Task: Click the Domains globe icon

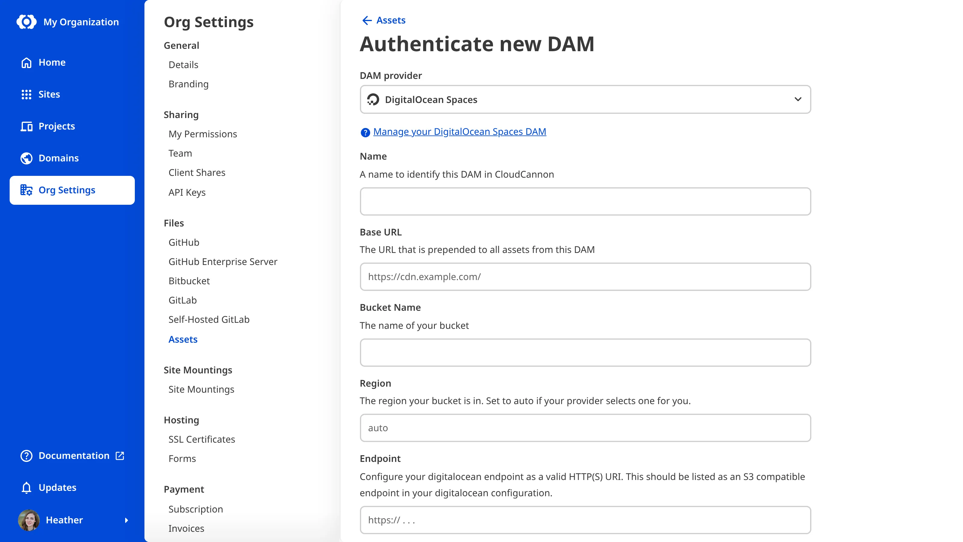Action: (x=26, y=158)
